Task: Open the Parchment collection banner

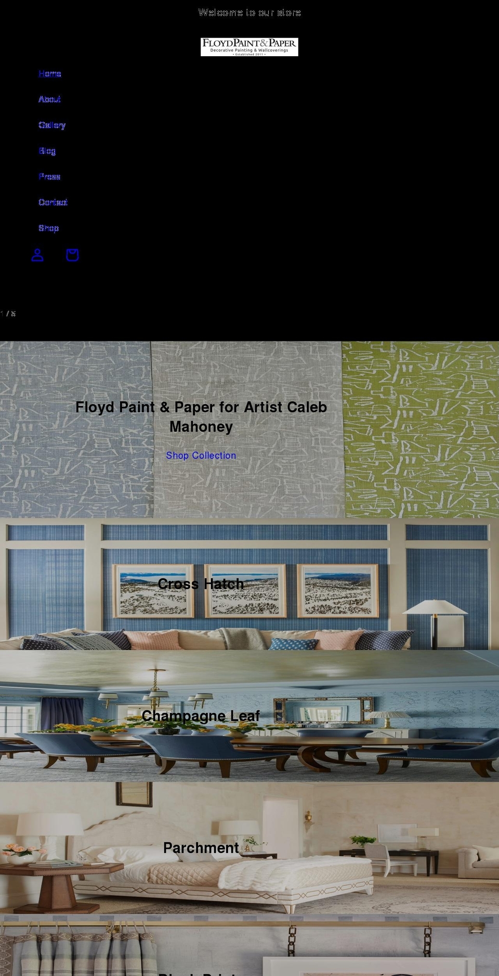Action: 249,847
